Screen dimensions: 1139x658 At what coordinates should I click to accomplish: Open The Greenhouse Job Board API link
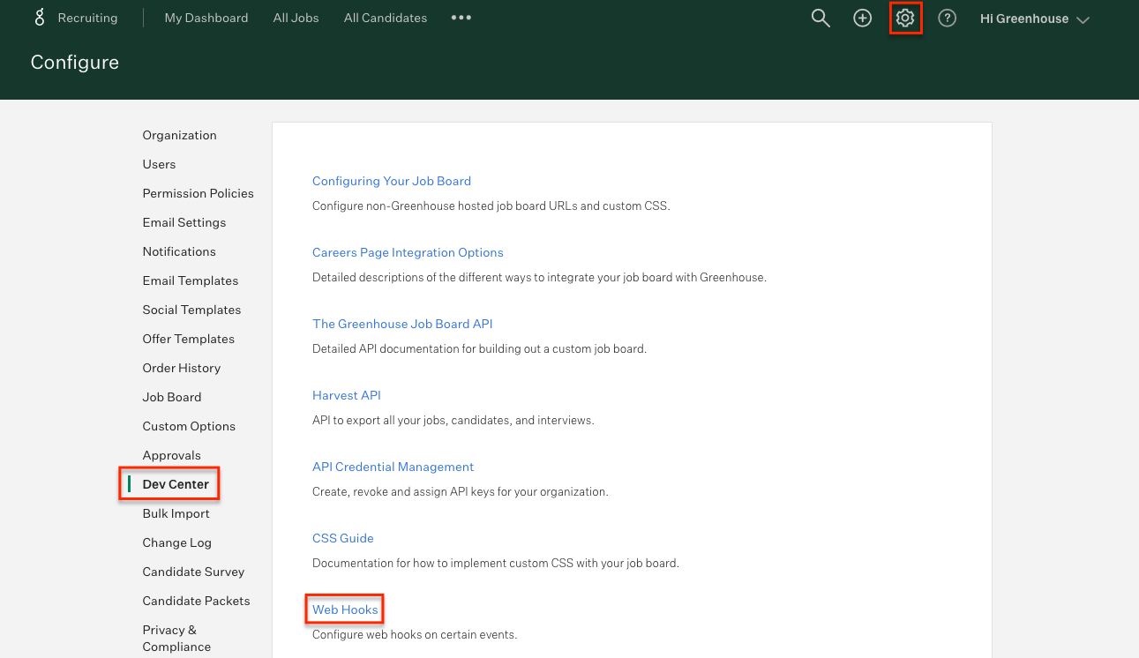coord(402,324)
